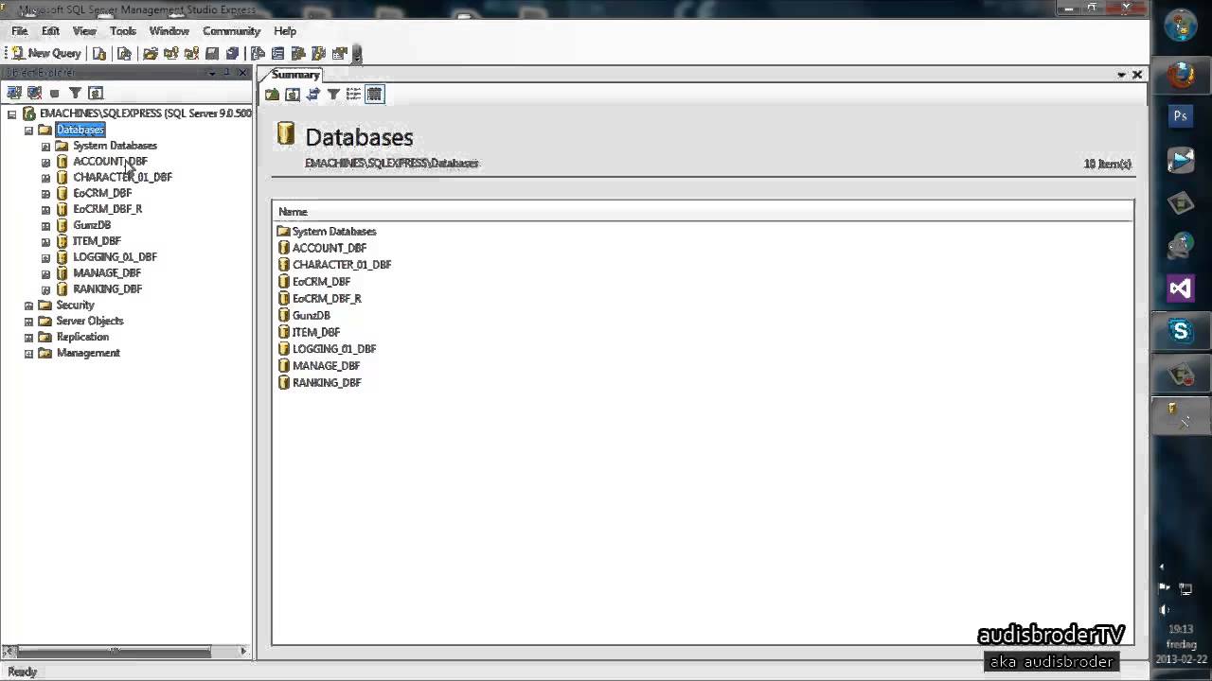Click the Refresh icon in Summary toolbar
Screen dimensions: 1212x681
pyautogui.click(x=293, y=95)
